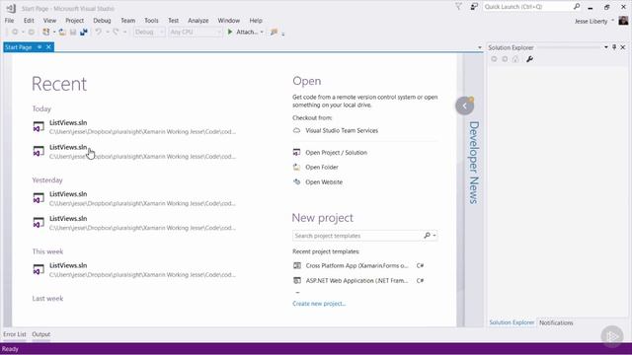The height and width of the screenshot is (355, 632).
Task: Click the Undo toolbar icon
Action: click(99, 32)
